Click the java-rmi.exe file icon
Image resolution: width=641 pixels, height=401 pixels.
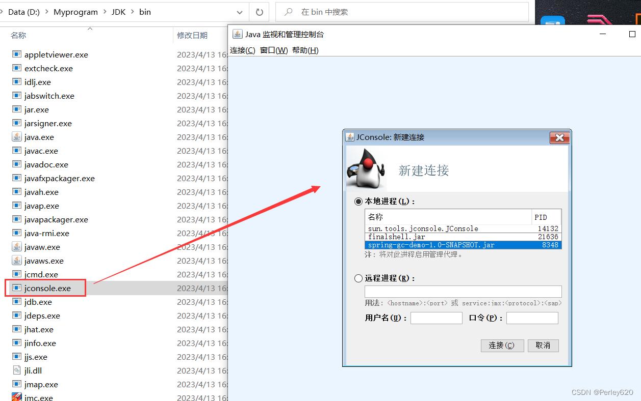point(17,233)
